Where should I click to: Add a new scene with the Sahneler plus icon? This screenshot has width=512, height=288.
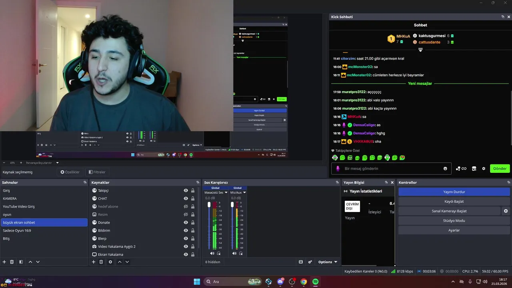(x=4, y=262)
